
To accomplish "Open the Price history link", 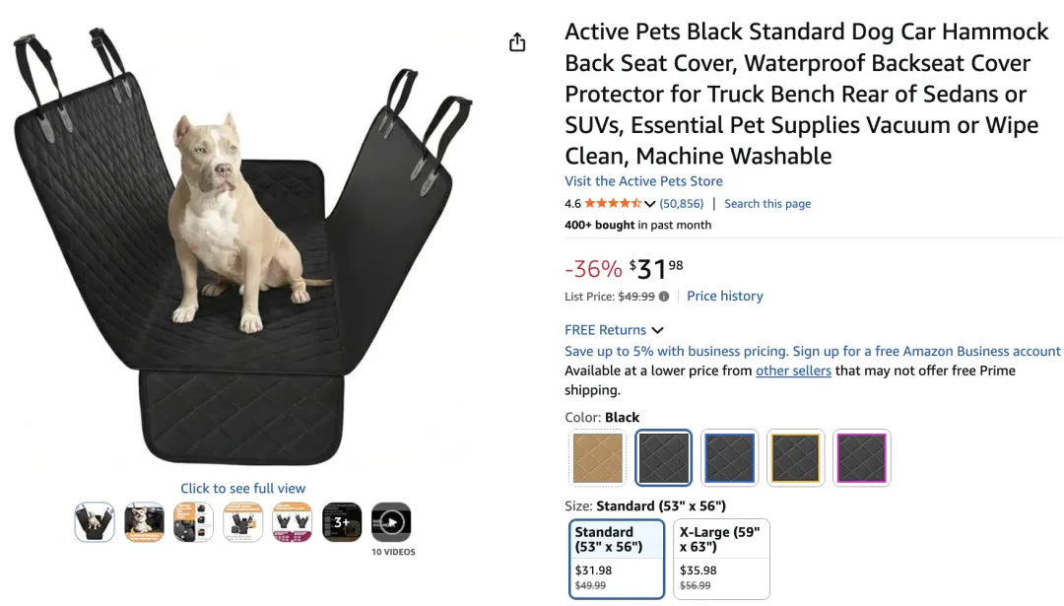I will (x=725, y=296).
